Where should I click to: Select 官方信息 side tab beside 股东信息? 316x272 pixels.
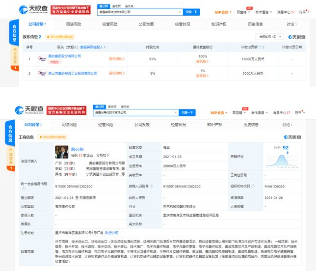(14, 33)
